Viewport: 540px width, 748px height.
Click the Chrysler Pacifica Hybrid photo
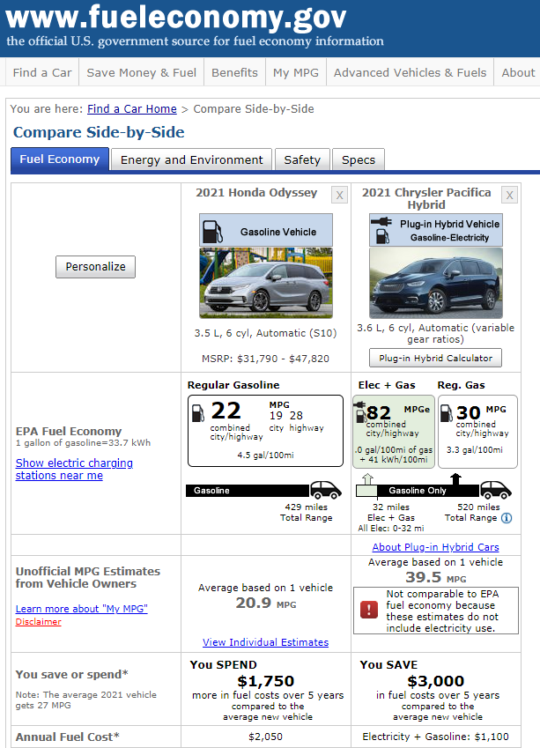pyautogui.click(x=435, y=283)
